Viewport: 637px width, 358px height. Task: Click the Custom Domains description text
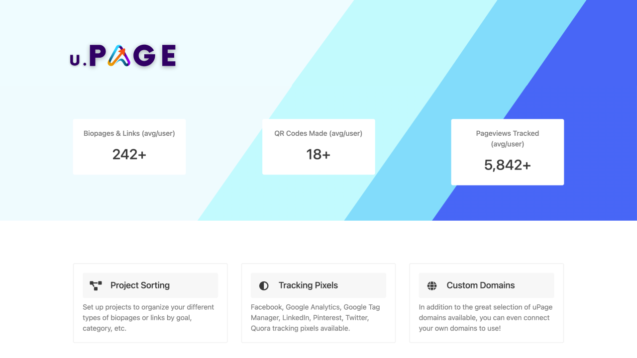point(486,318)
